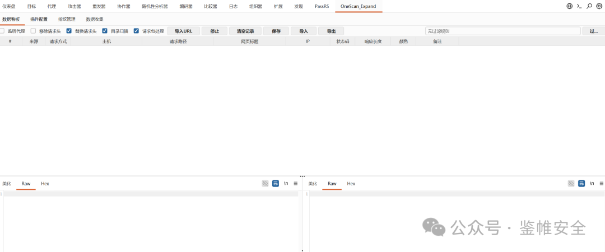Select the OneScan_Expand tab

(x=358, y=6)
